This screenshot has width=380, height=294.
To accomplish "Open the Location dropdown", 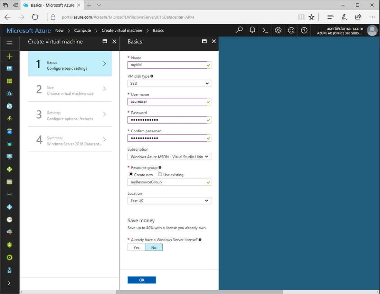I will pyautogui.click(x=169, y=201).
